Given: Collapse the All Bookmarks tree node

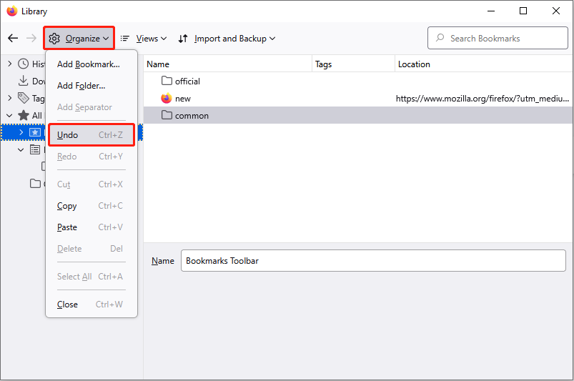Looking at the screenshot, I should 9,116.
